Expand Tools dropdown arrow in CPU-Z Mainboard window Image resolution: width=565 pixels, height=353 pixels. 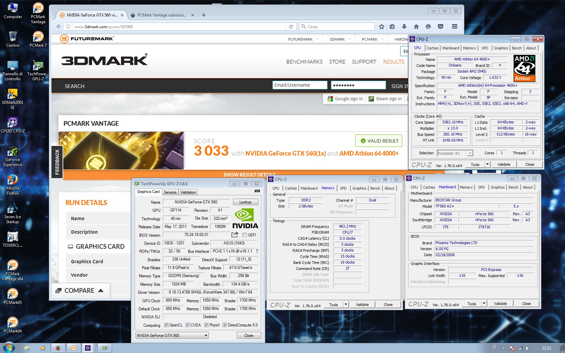(484, 304)
